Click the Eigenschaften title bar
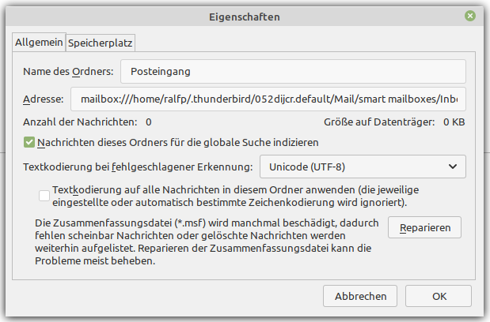 (245, 16)
